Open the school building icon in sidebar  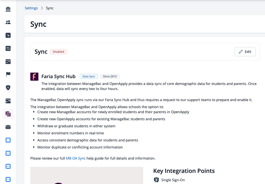pos(8,9)
